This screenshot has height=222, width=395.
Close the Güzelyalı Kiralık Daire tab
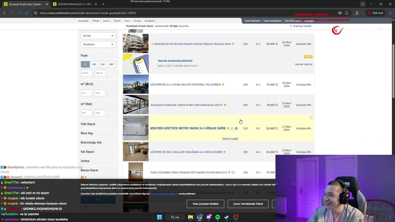(x=47, y=4)
